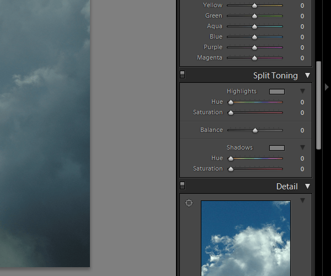Click the Shadows Saturation slider handle
This screenshot has width=331, height=276.
point(231,169)
